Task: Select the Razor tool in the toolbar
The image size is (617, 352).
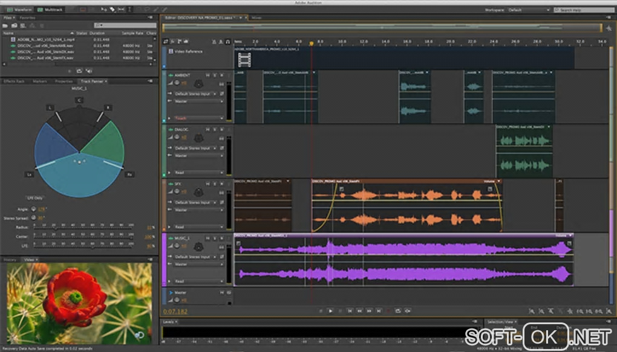Action: tap(113, 10)
